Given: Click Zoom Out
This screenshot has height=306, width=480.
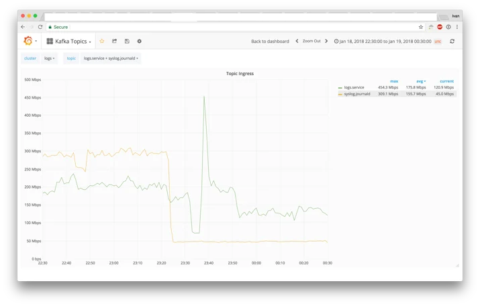Looking at the screenshot, I should coord(311,41).
